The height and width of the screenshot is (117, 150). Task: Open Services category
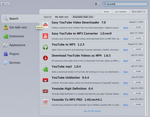[x=15, y=63]
